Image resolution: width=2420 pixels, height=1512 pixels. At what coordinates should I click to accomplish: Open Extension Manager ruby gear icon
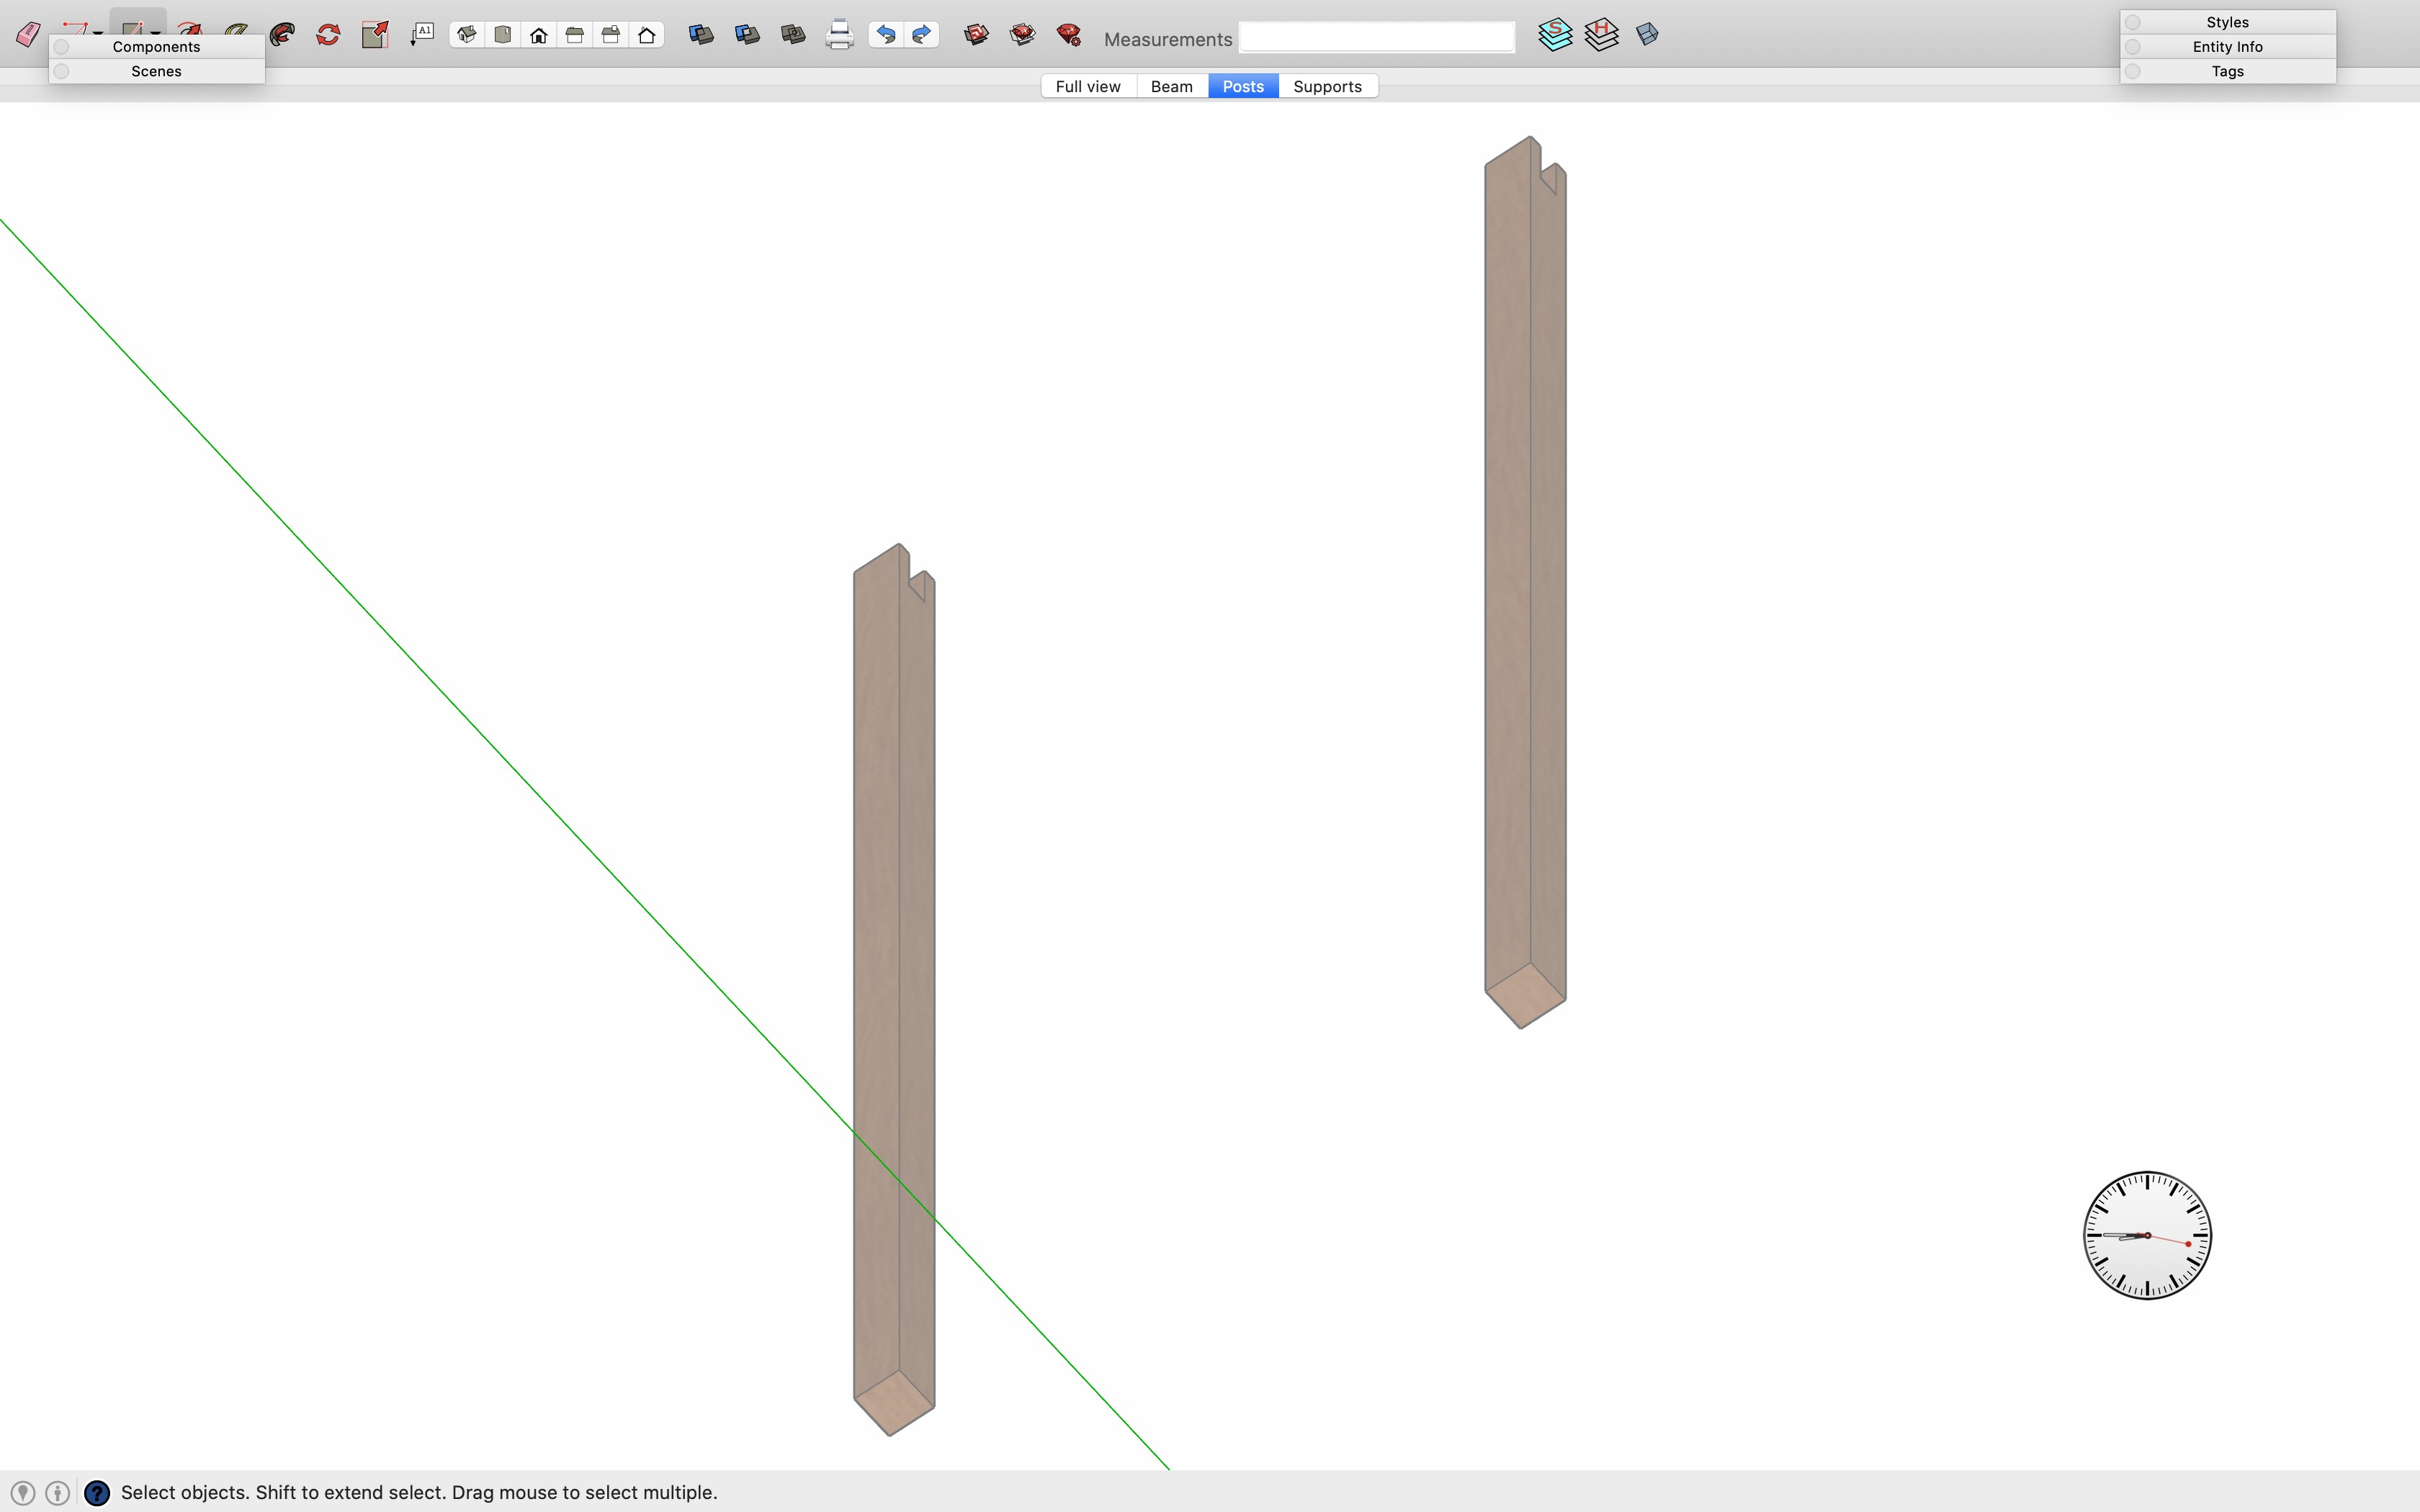[1068, 35]
